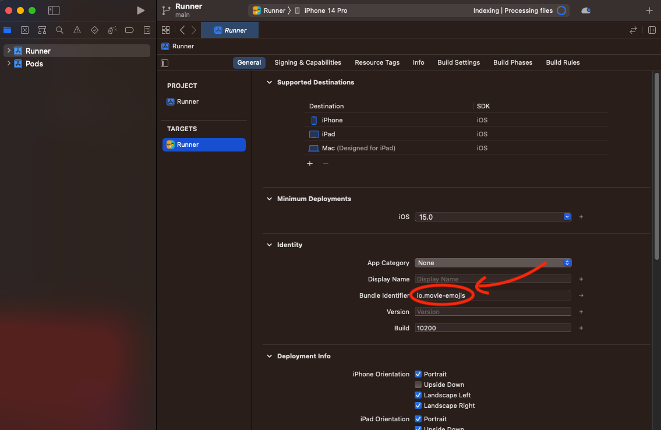This screenshot has width=661, height=430.
Task: Open the Report navigator icon
Action: (x=147, y=30)
